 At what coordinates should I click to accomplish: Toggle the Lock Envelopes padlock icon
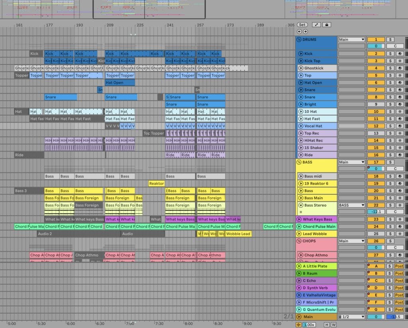[x=326, y=25]
